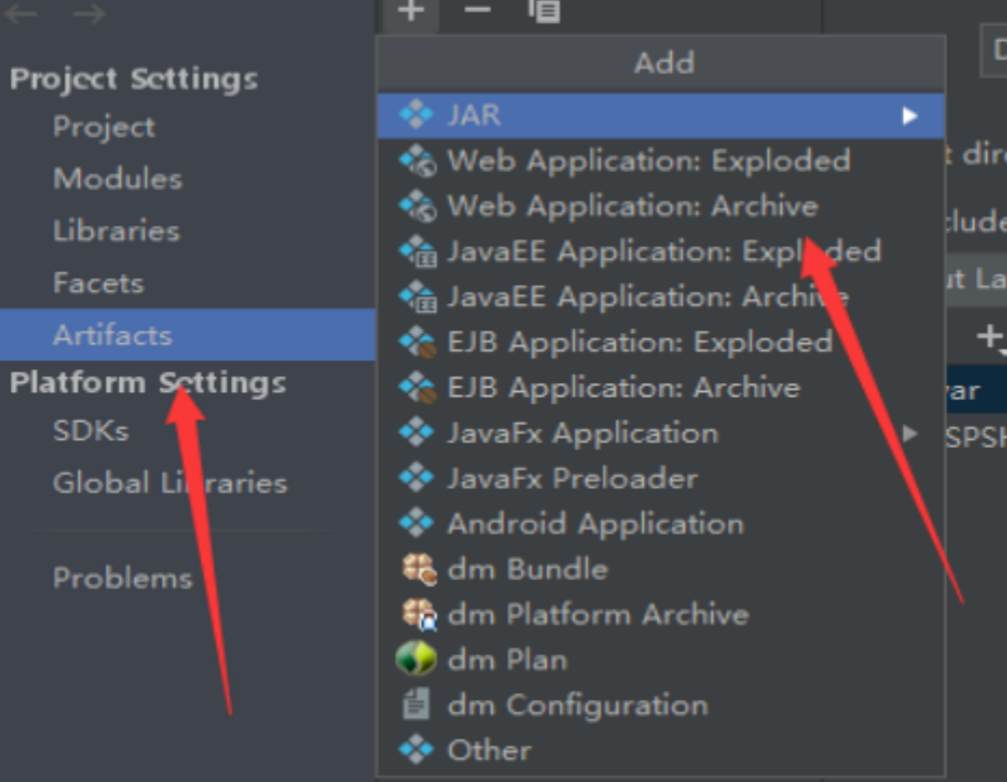Open the Libraries settings page
The height and width of the screenshot is (782, 1007).
click(116, 231)
